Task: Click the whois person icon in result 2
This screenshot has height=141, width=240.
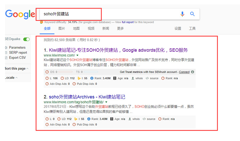Action: tap(130, 119)
